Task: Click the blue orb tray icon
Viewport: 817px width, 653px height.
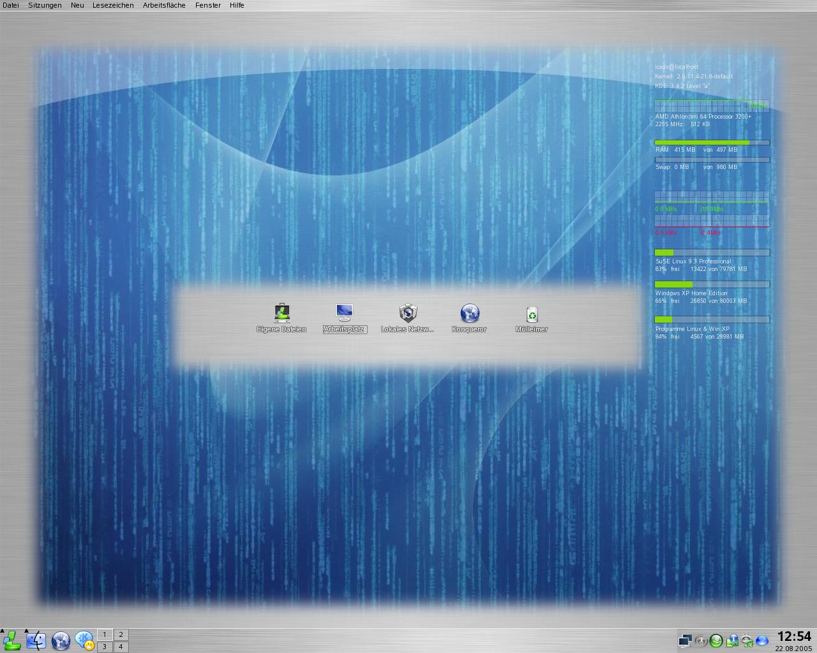Action: click(762, 640)
